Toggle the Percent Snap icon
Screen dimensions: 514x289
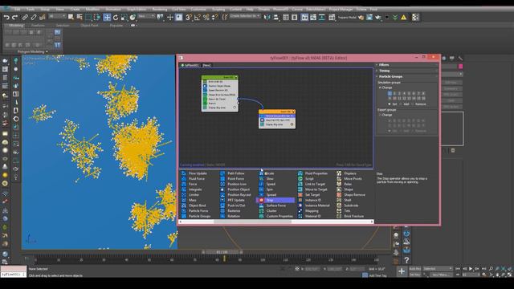[x=206, y=18]
